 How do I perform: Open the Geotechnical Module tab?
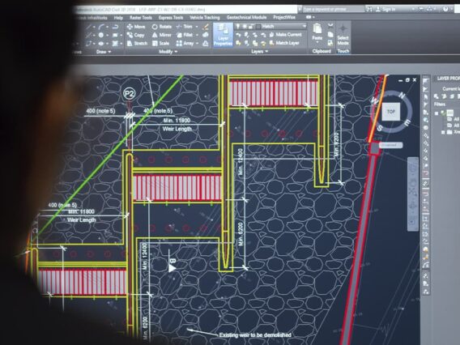pyautogui.click(x=246, y=17)
